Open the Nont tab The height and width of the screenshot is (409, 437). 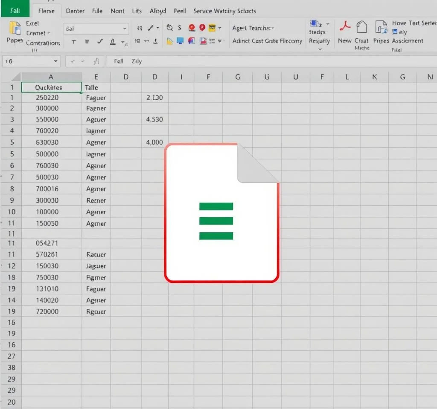pyautogui.click(x=117, y=11)
